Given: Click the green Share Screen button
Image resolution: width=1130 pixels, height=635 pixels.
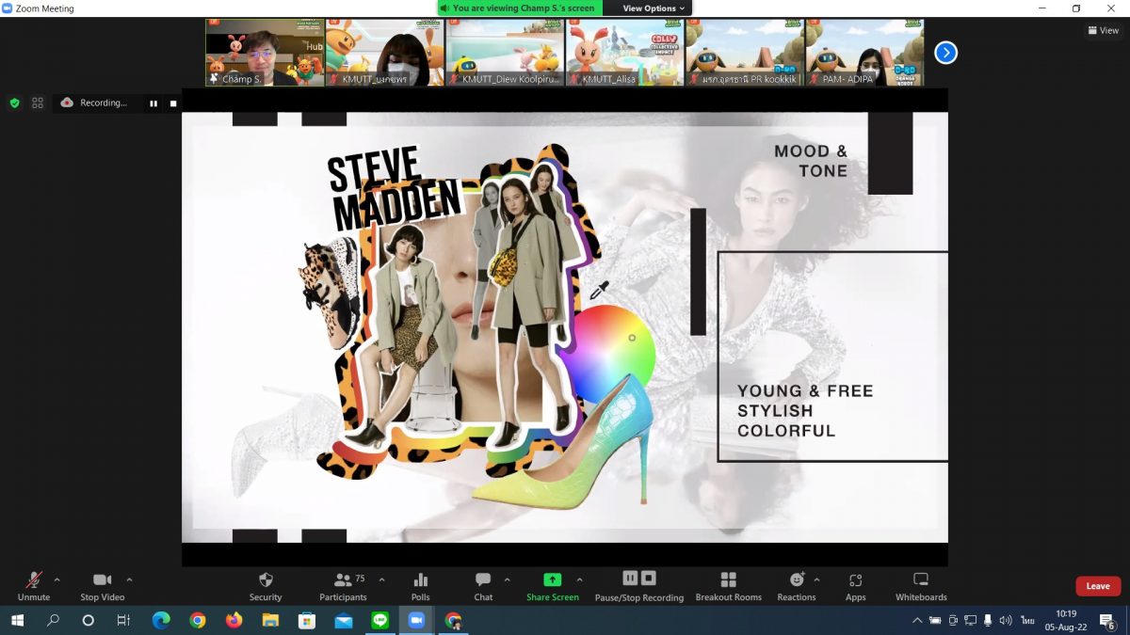Looking at the screenshot, I should (x=553, y=585).
